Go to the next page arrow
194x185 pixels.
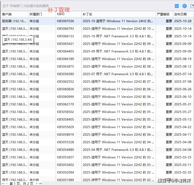tap(36, 183)
